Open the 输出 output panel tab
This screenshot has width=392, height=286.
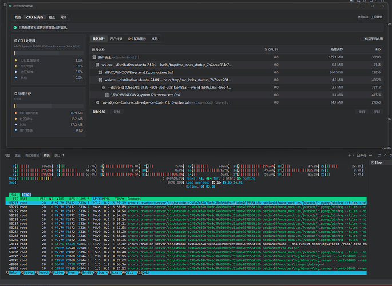tap(17, 156)
